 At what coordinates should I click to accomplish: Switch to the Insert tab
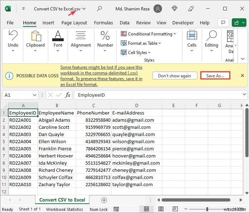[x=48, y=23]
